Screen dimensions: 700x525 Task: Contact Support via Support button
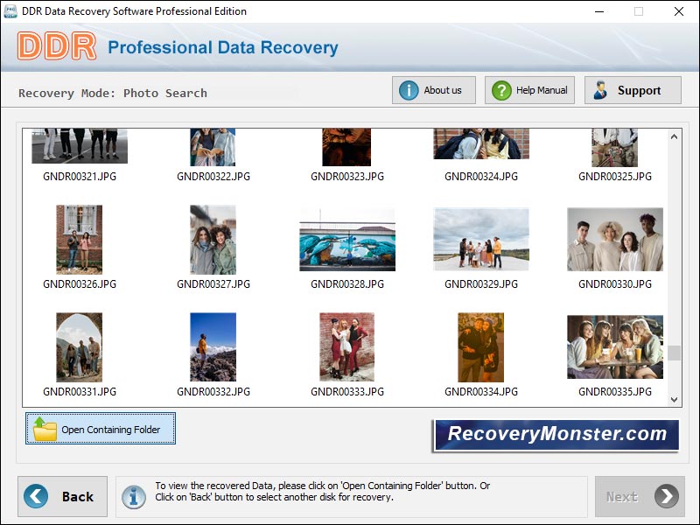(633, 90)
